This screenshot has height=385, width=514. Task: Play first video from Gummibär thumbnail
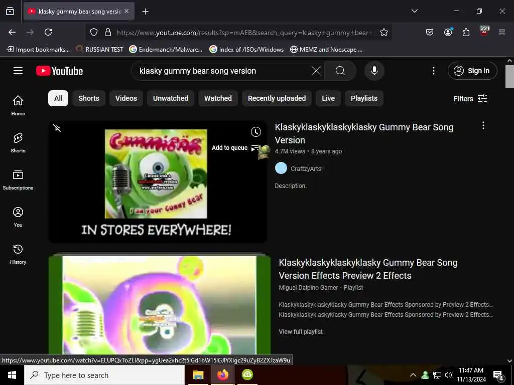[158, 181]
